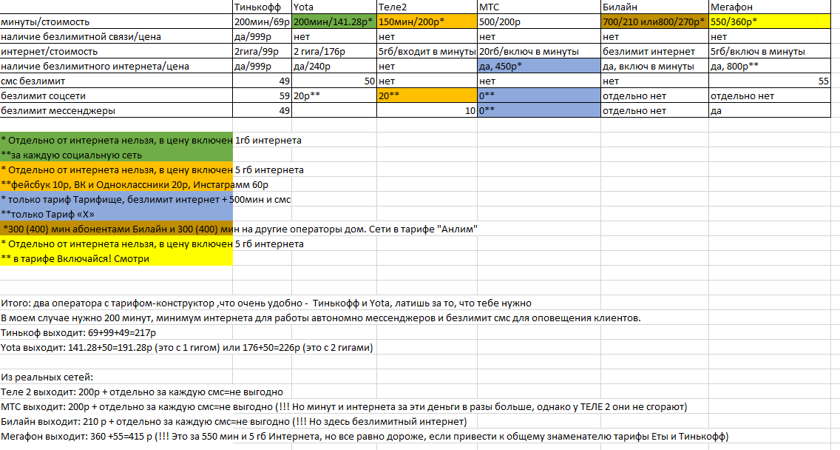
Task: Click the blue cell '0**' in соцсети row
Action: [x=539, y=95]
